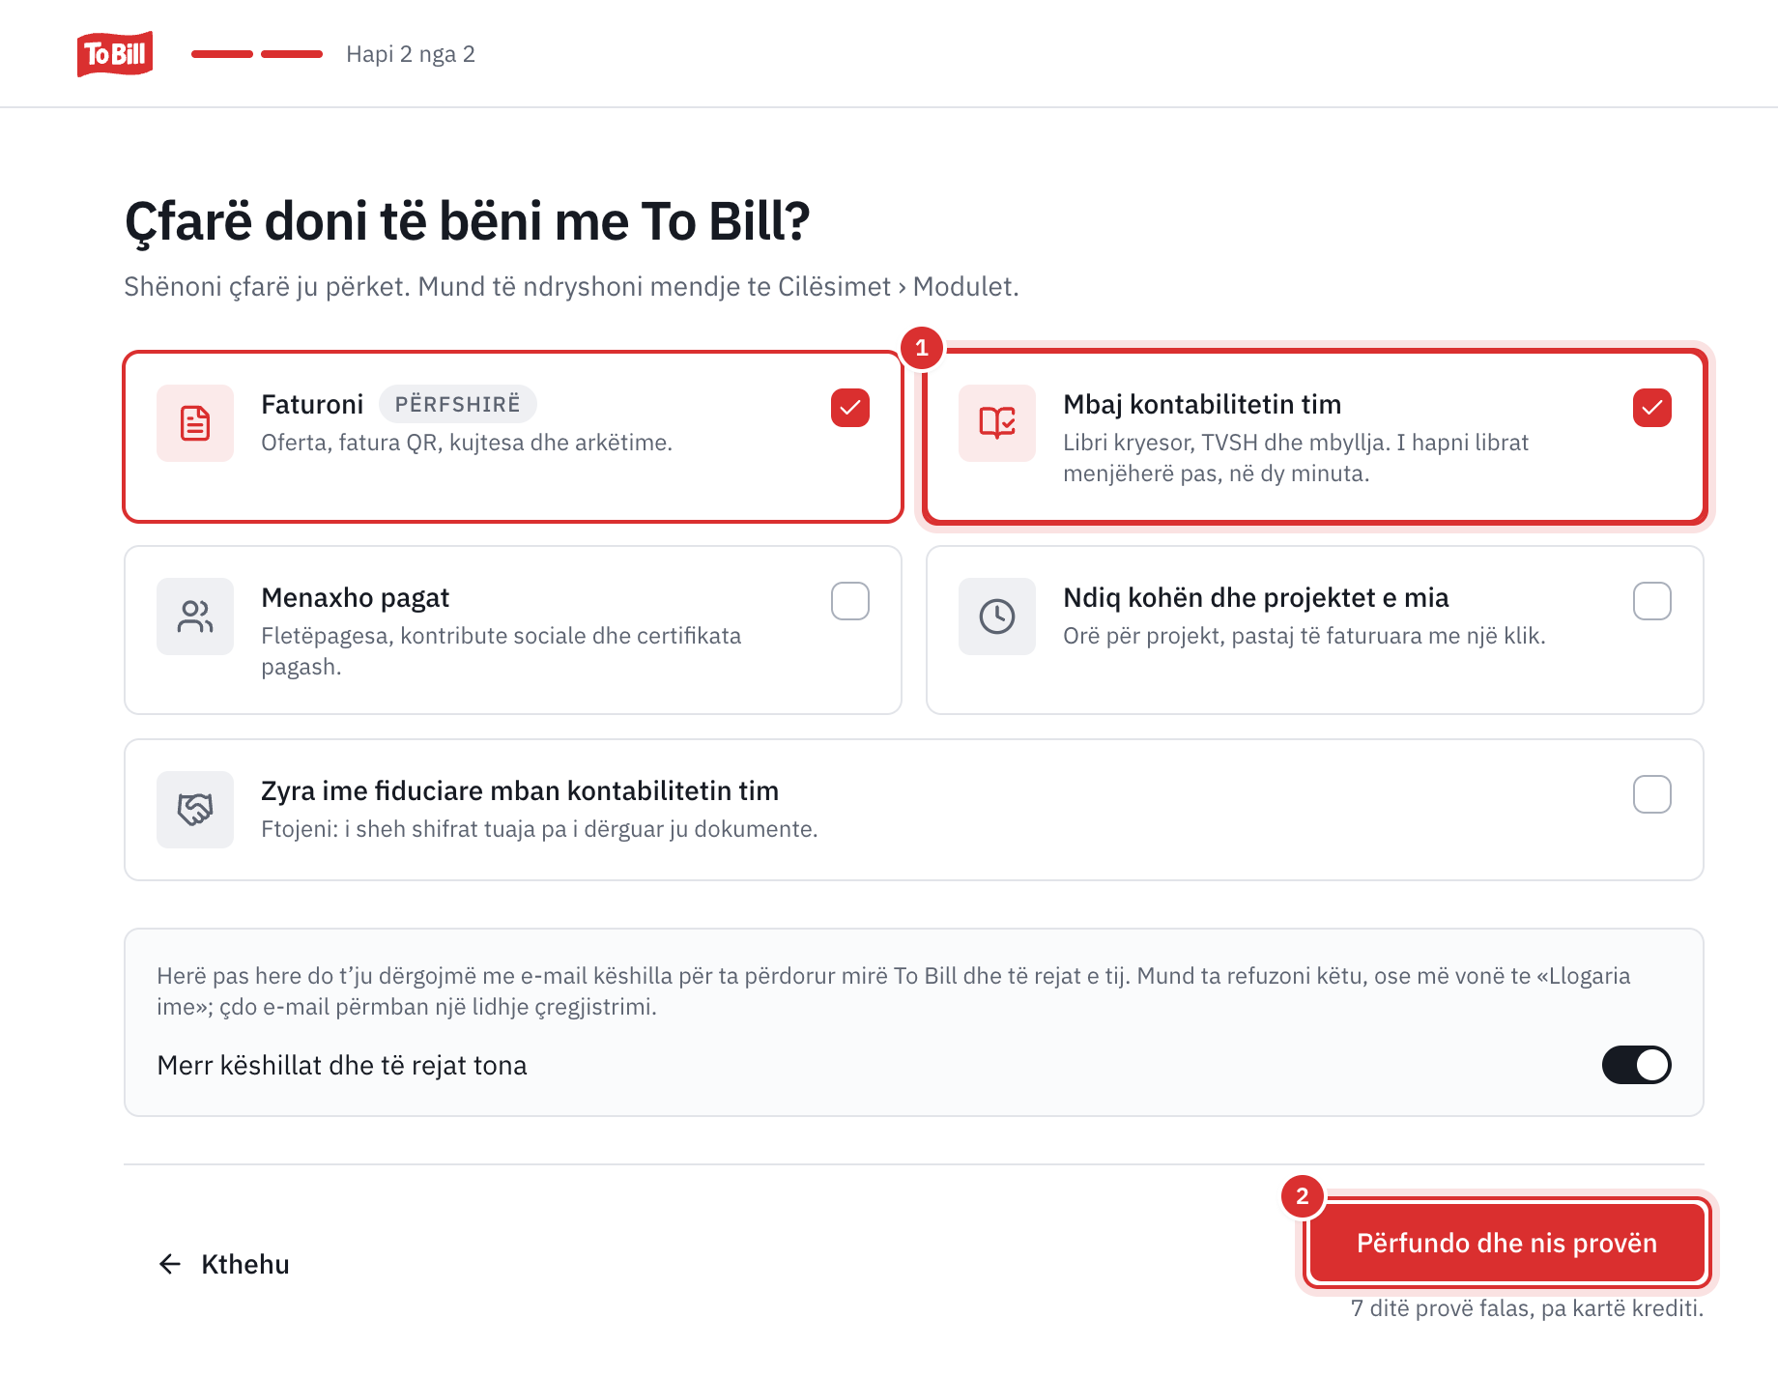Click Ndiq kohën dhe projektet e mia title
This screenshot has width=1778, height=1376.
click(1256, 597)
